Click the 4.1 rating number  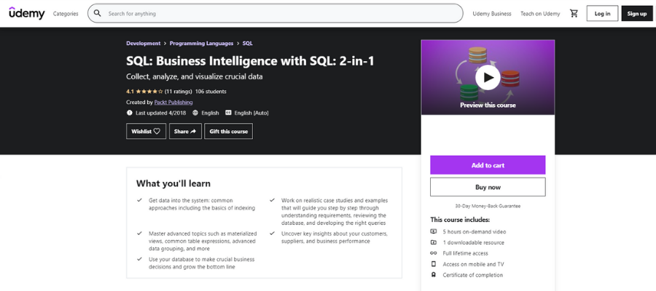point(130,92)
